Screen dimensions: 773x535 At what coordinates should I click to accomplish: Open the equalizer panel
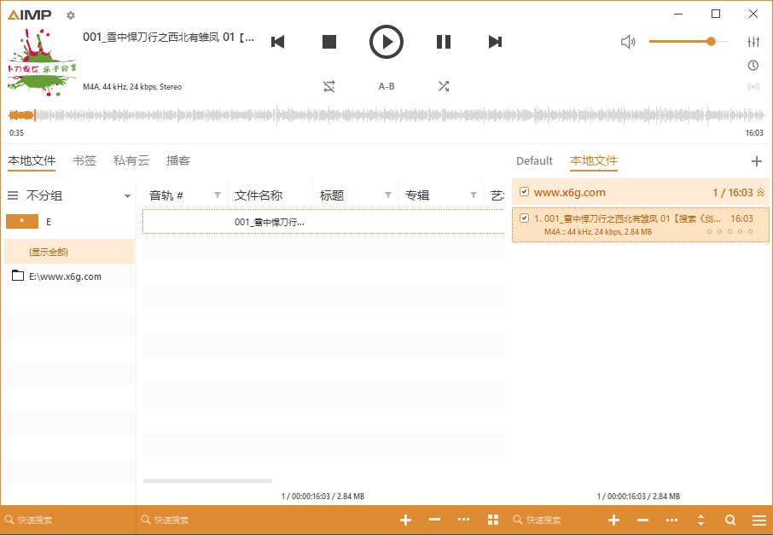[753, 41]
